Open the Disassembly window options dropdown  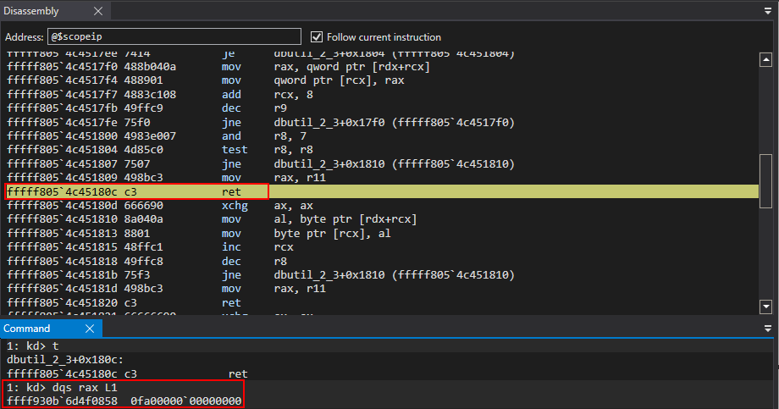[767, 11]
